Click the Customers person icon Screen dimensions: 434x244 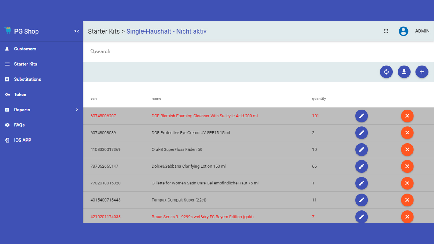pos(7,49)
